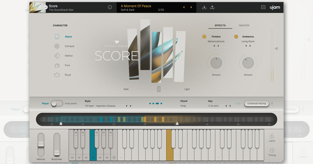The image size is (313, 164).
Task: Click the left keyboard range marker
Action: [x=61, y=123]
